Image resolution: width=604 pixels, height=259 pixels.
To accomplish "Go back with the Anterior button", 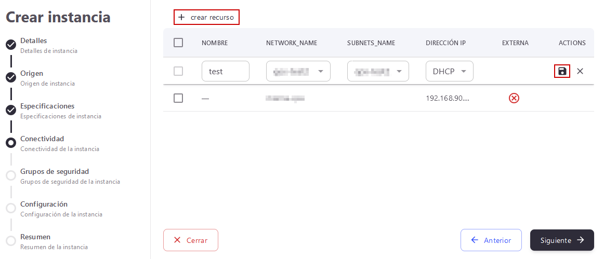I will tap(491, 240).
